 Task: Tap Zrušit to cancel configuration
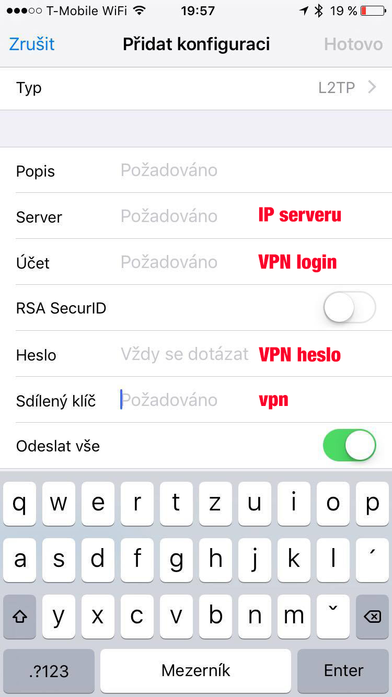point(32,44)
